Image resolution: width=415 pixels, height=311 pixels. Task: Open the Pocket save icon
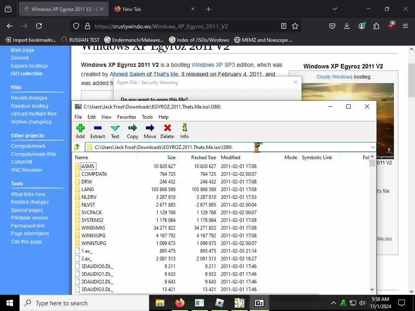[332, 26]
